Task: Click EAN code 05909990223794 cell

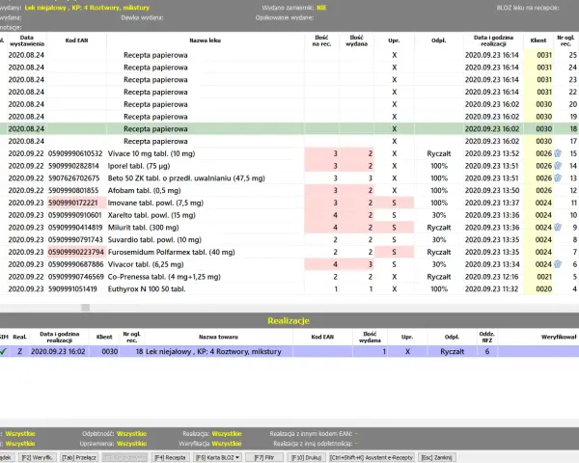Action: coord(76,252)
